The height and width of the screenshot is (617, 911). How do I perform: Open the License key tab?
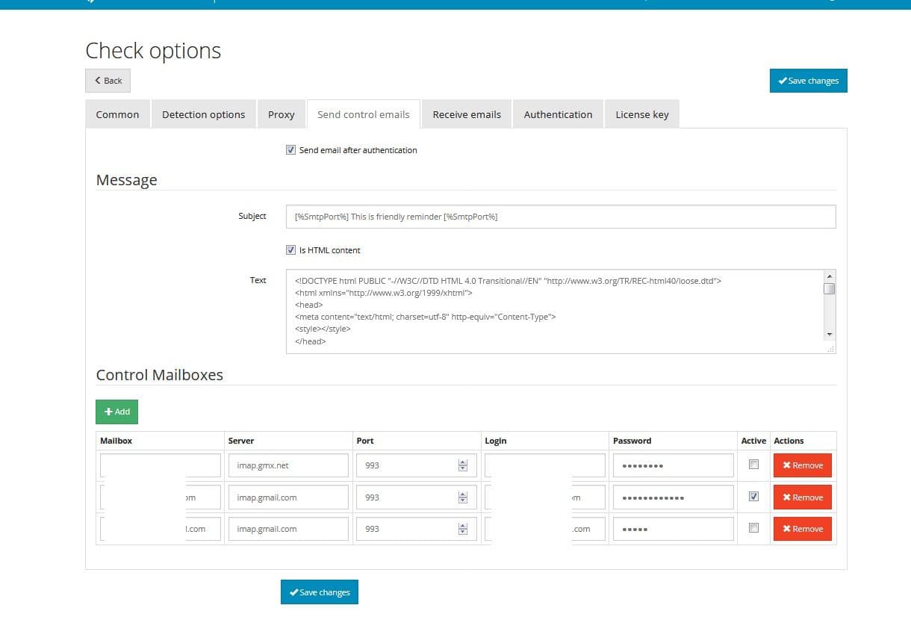[x=641, y=114]
